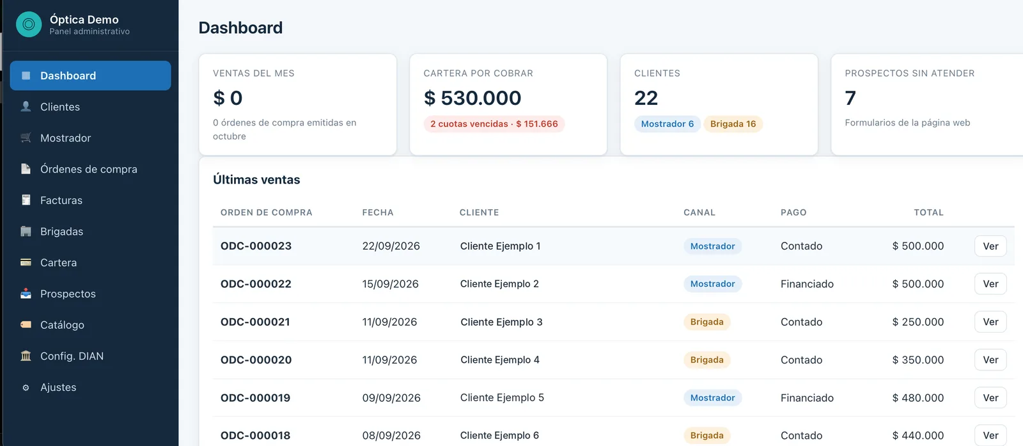This screenshot has height=446, width=1023.
Task: Click the Pago column header
Action: point(793,212)
